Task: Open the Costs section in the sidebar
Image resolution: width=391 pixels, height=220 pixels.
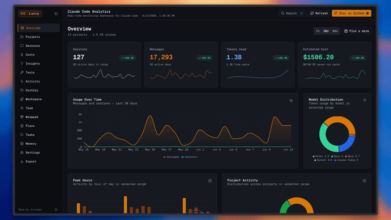Action: click(x=39, y=55)
